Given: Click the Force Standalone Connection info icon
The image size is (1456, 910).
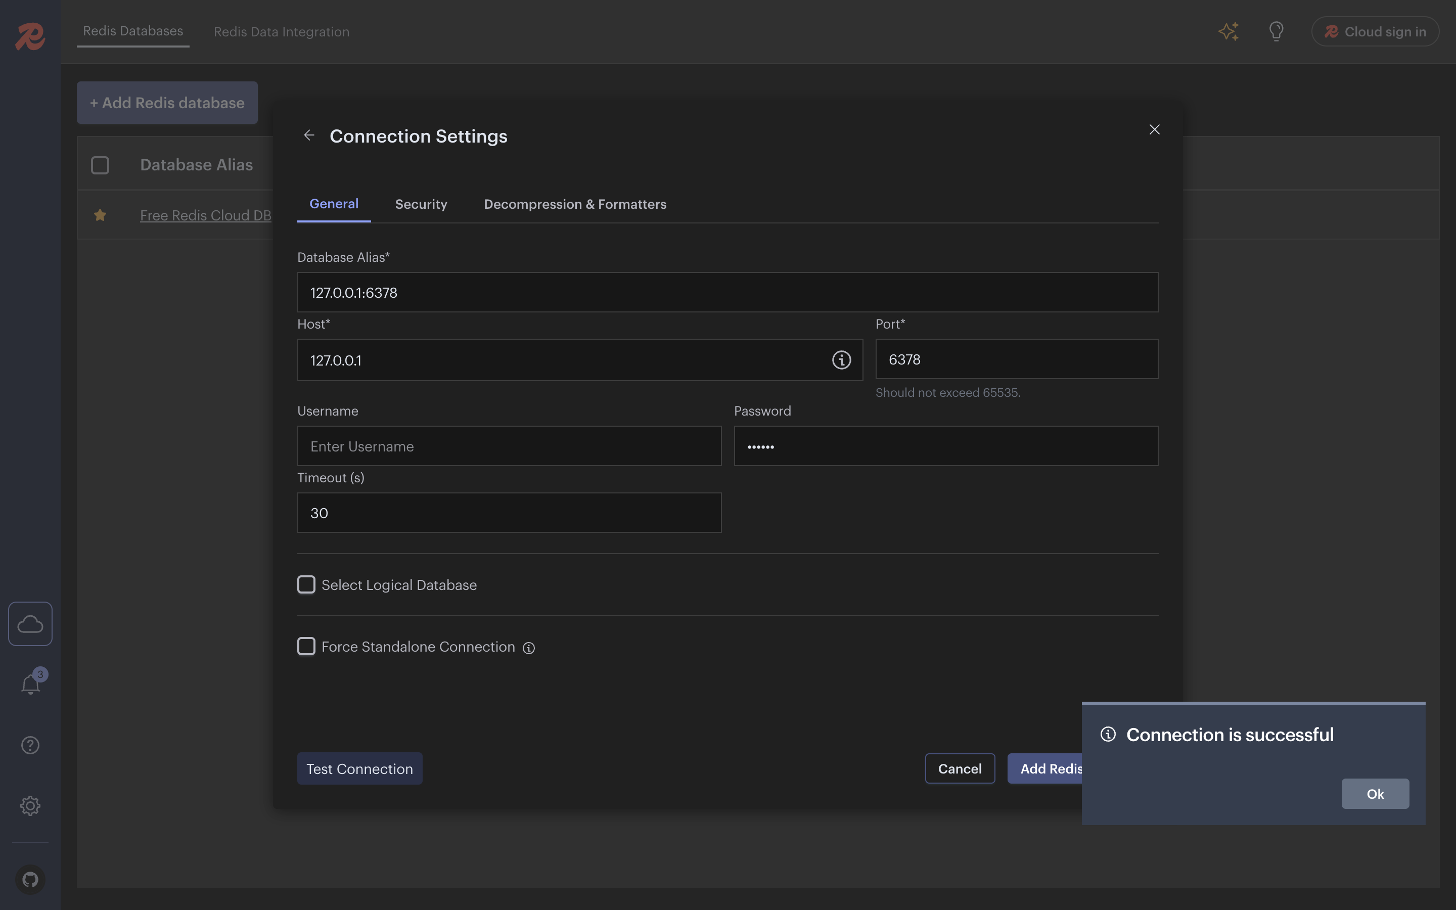Looking at the screenshot, I should tap(528, 648).
